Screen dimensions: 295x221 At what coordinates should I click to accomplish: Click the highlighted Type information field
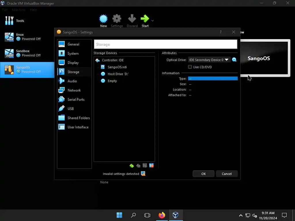213,79
